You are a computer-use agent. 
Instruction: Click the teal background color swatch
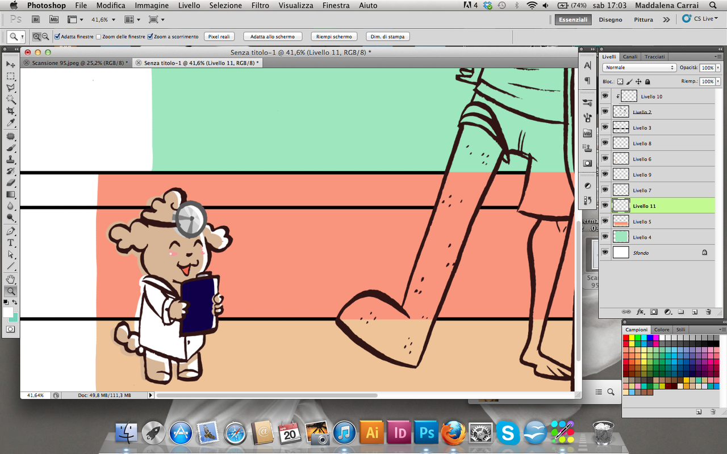[15, 319]
